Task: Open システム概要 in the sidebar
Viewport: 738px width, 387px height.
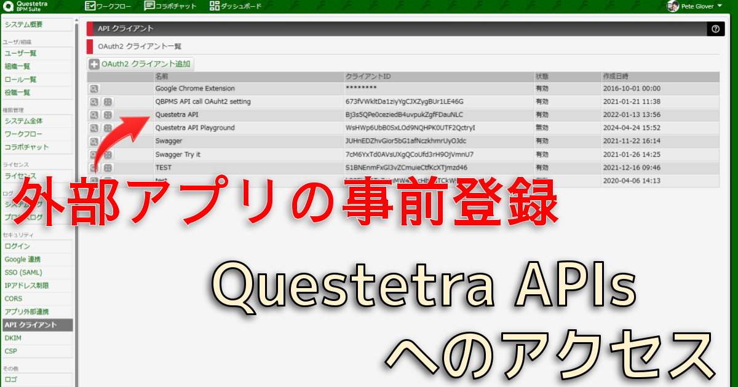Action: click(x=36, y=25)
